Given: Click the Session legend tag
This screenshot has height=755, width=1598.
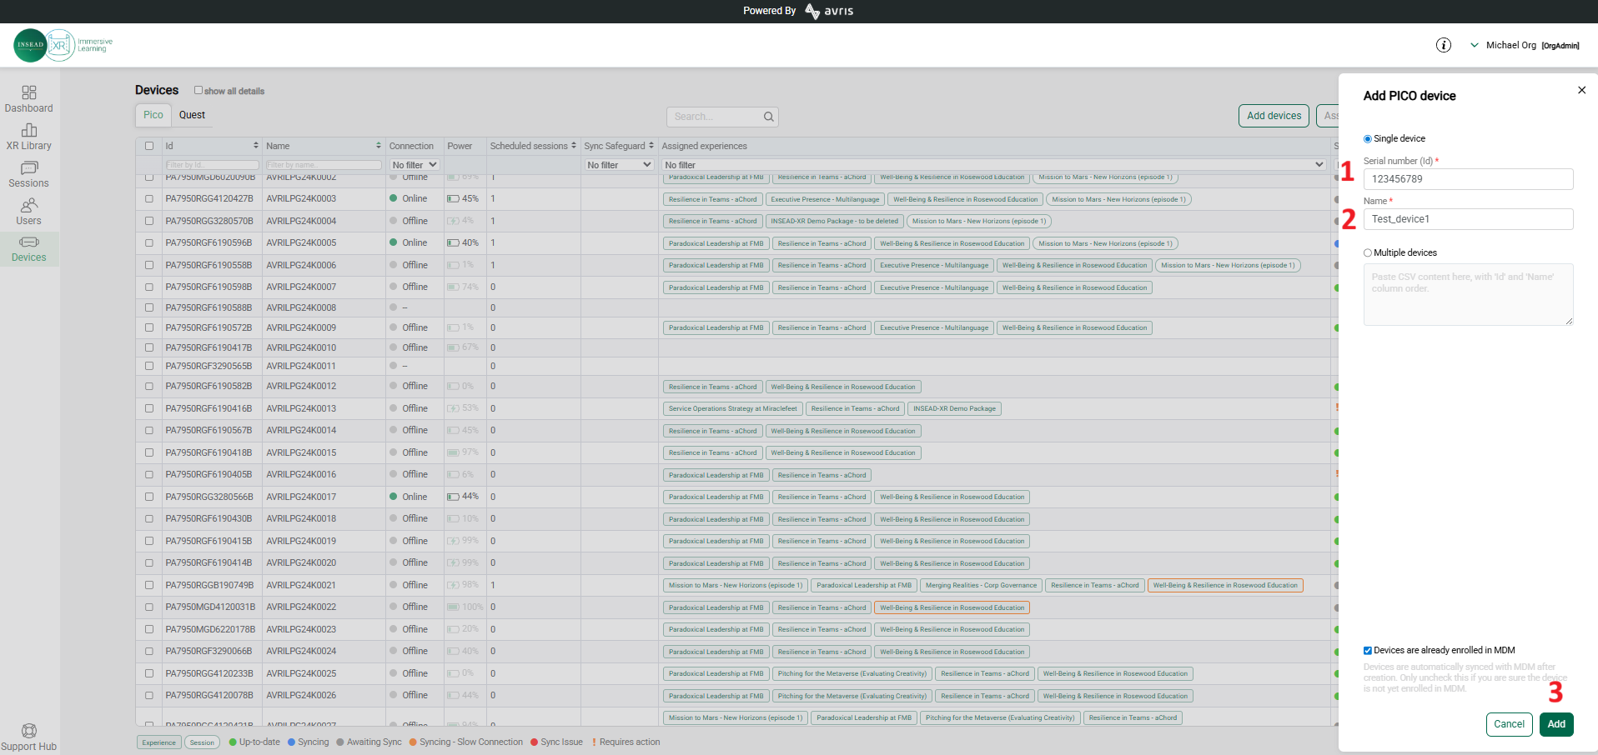Looking at the screenshot, I should (x=202, y=742).
